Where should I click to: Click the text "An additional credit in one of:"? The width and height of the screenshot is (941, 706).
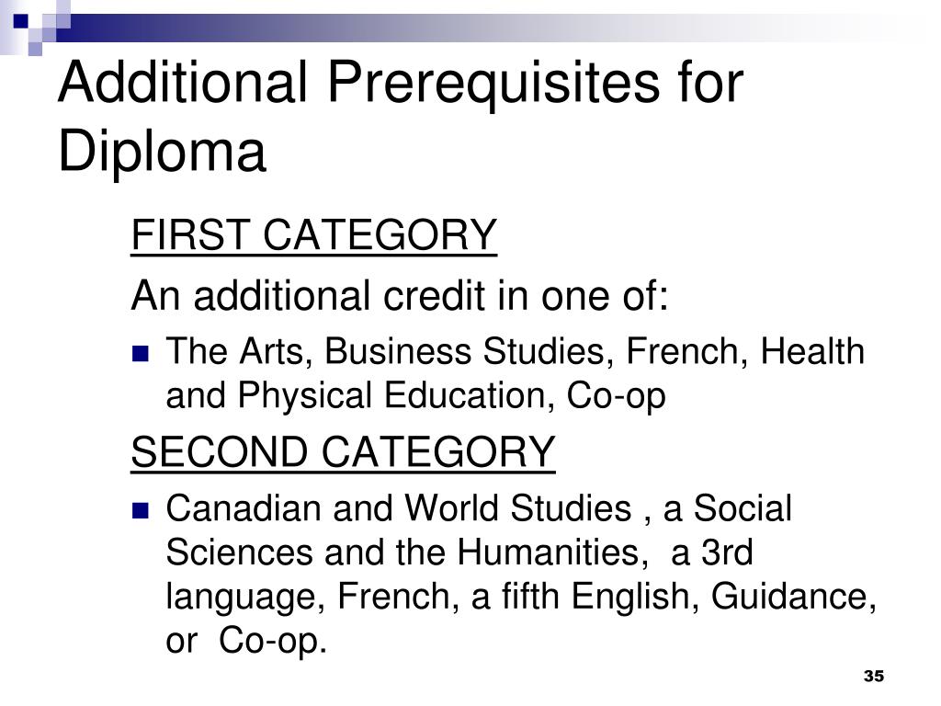400,295
